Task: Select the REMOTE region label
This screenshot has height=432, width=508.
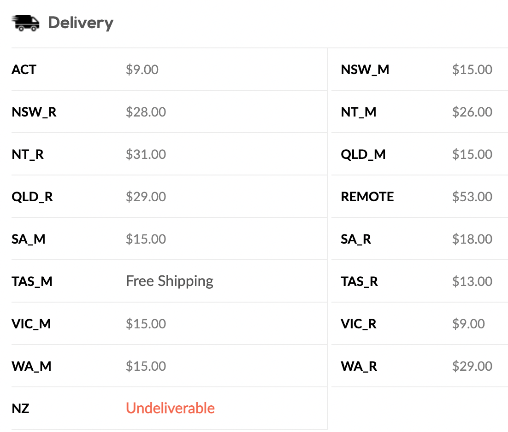Action: [367, 197]
